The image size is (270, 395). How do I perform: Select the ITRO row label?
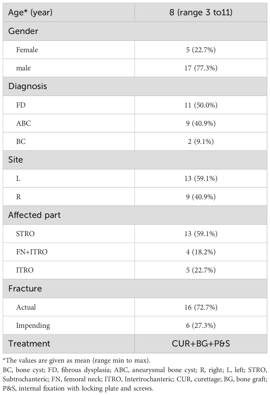point(25,270)
